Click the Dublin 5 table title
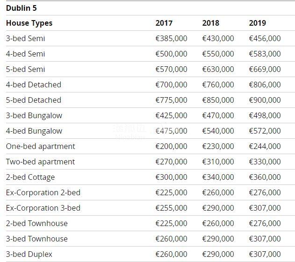This screenshot has height=262, width=295. click(x=21, y=8)
